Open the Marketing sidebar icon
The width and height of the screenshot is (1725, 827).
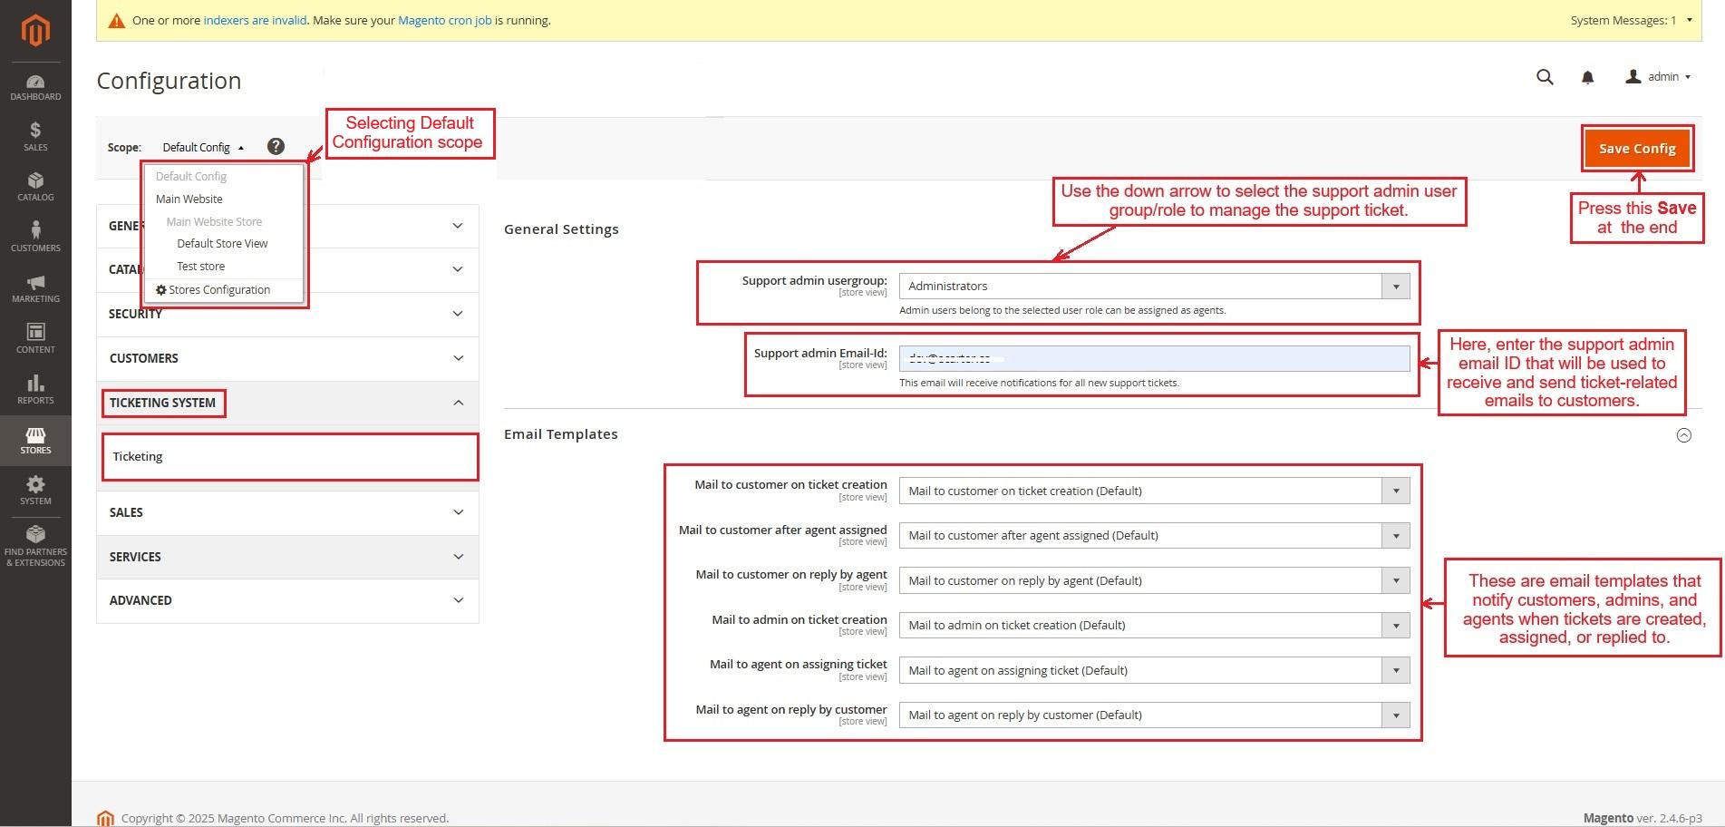(x=35, y=288)
